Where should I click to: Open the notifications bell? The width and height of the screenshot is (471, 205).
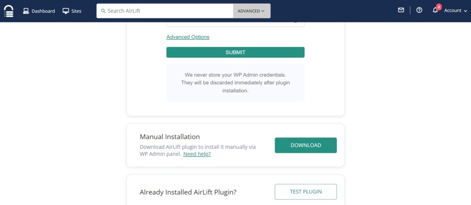coord(435,10)
